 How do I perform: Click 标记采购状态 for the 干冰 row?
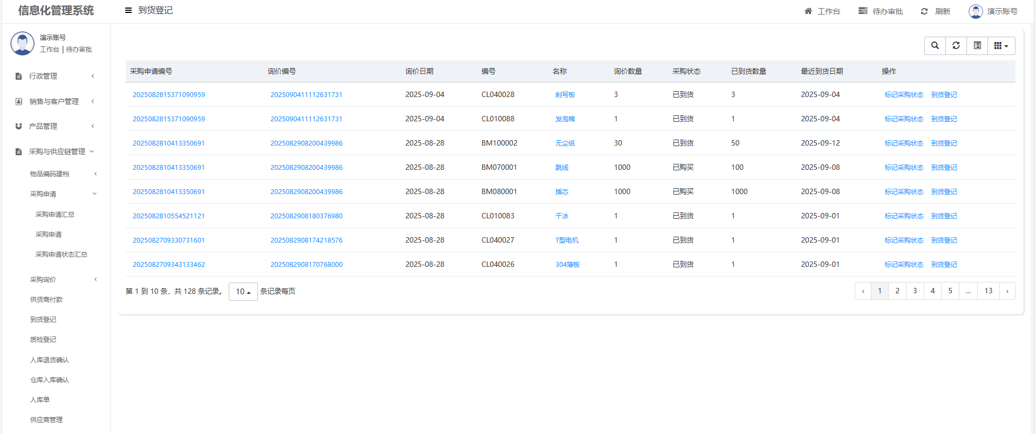point(904,216)
